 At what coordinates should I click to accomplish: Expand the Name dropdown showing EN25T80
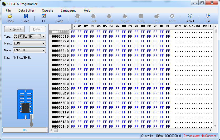(x=44, y=50)
